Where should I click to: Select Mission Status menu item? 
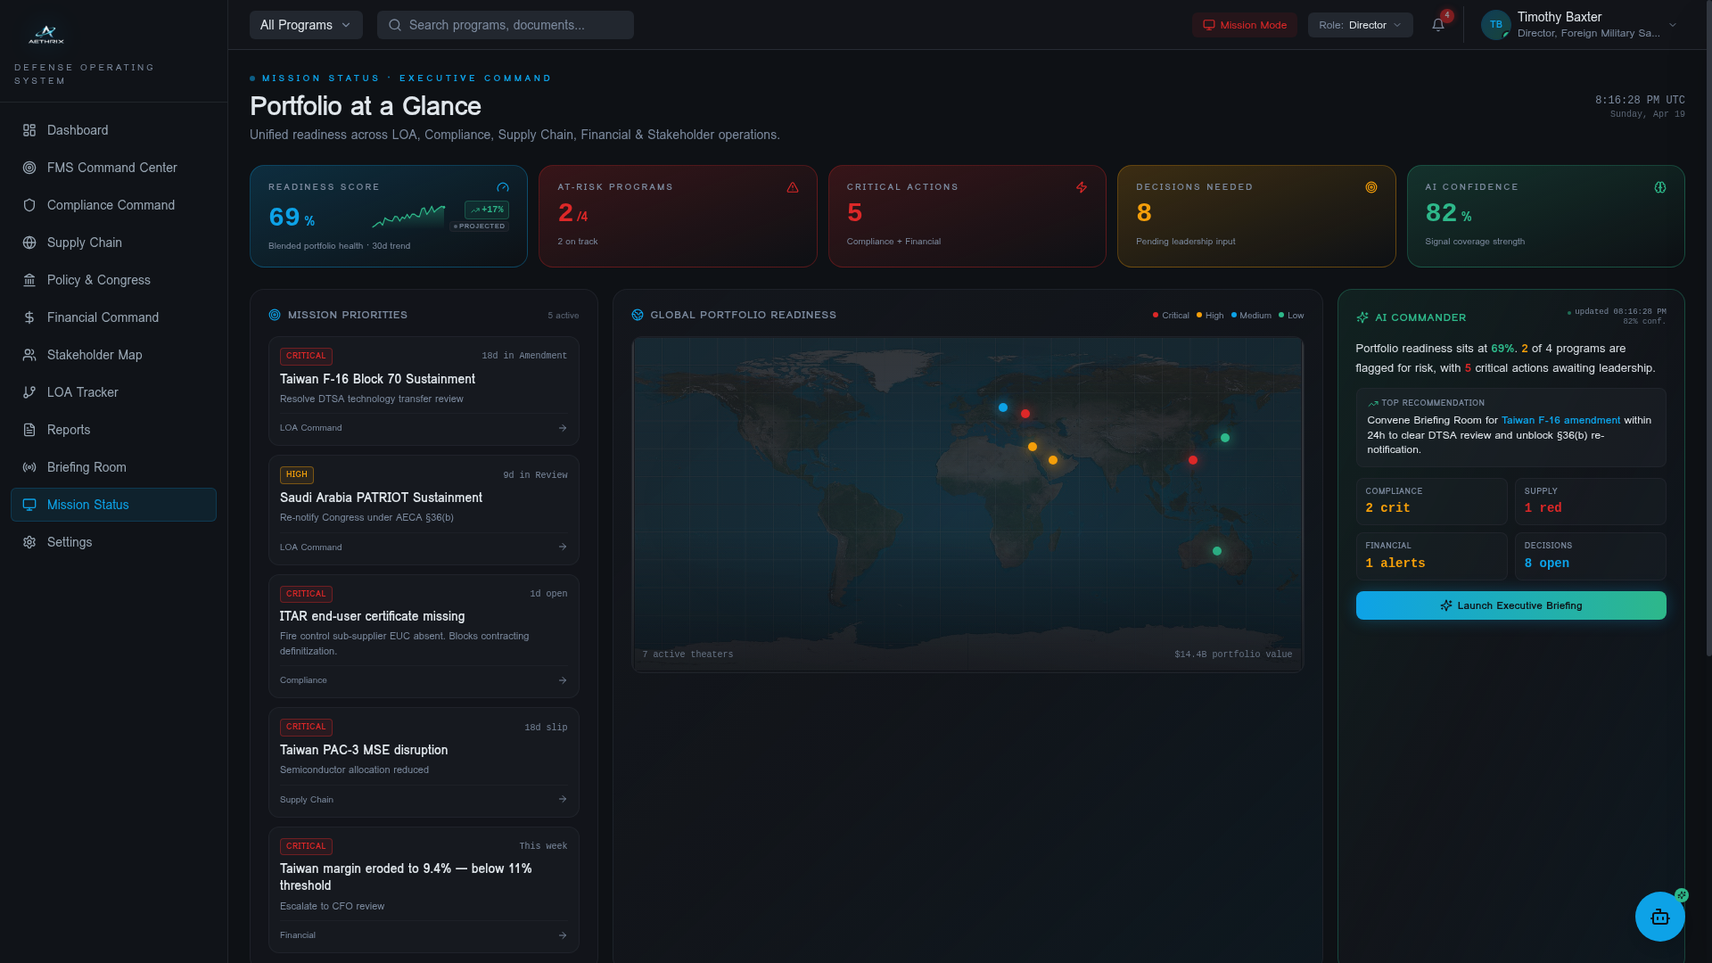point(113,505)
